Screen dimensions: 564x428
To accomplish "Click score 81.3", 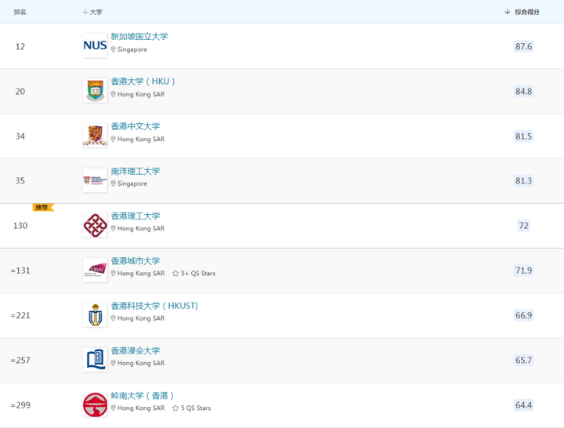I will [x=523, y=181].
